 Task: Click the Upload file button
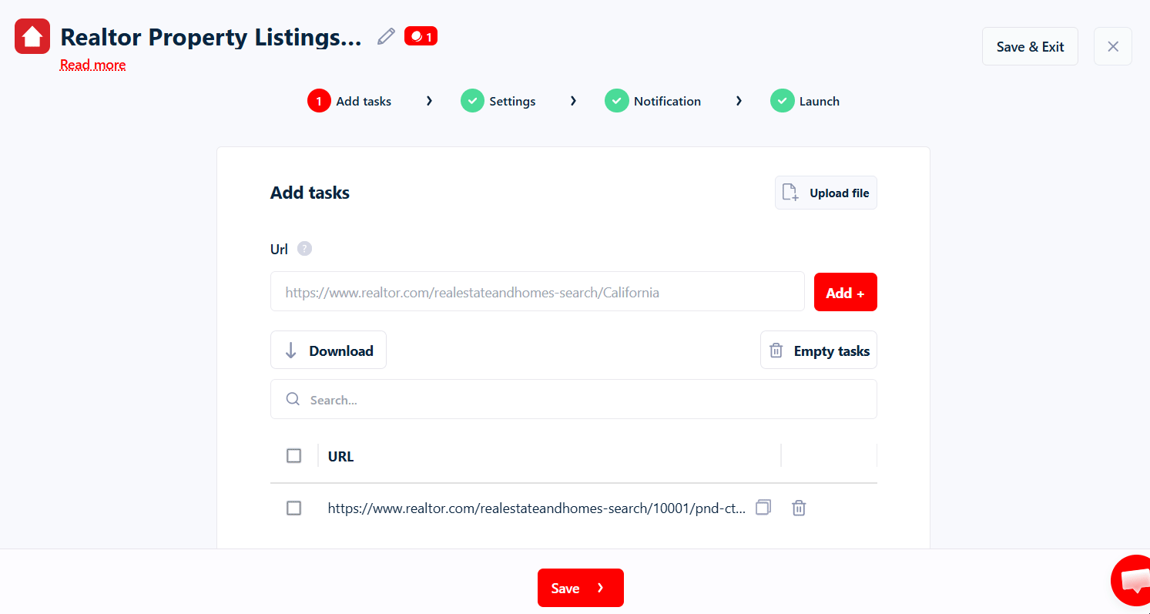click(x=826, y=193)
